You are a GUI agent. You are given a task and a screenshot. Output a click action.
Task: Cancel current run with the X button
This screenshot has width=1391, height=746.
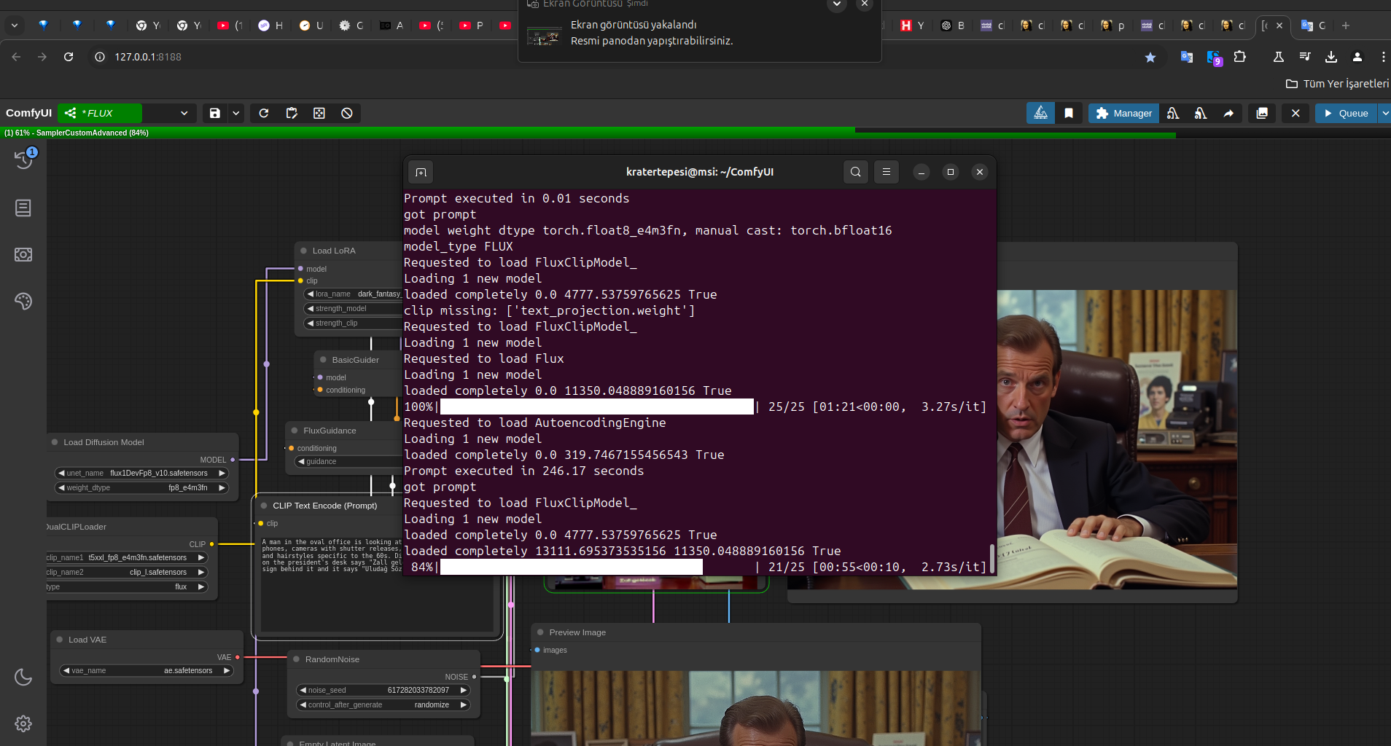pyautogui.click(x=1295, y=113)
